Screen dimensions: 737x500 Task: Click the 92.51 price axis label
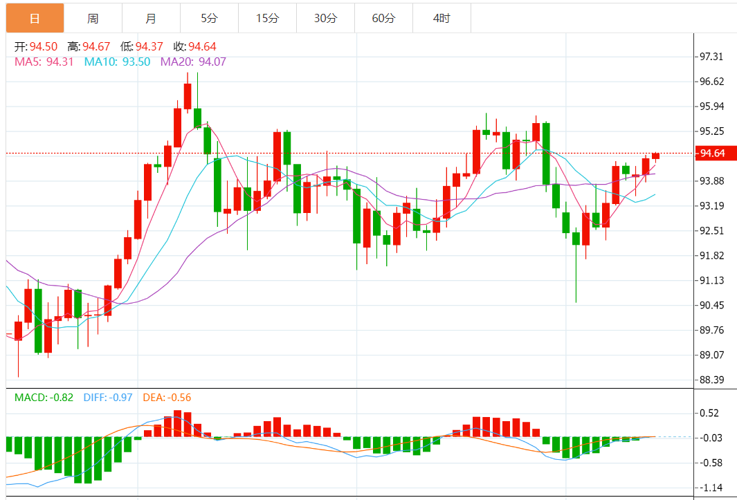pyautogui.click(x=711, y=231)
